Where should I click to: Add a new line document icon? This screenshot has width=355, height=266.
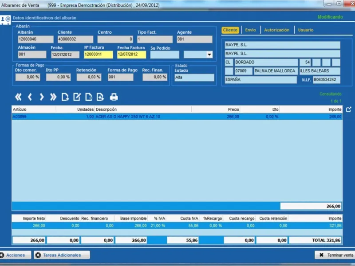tap(65, 97)
